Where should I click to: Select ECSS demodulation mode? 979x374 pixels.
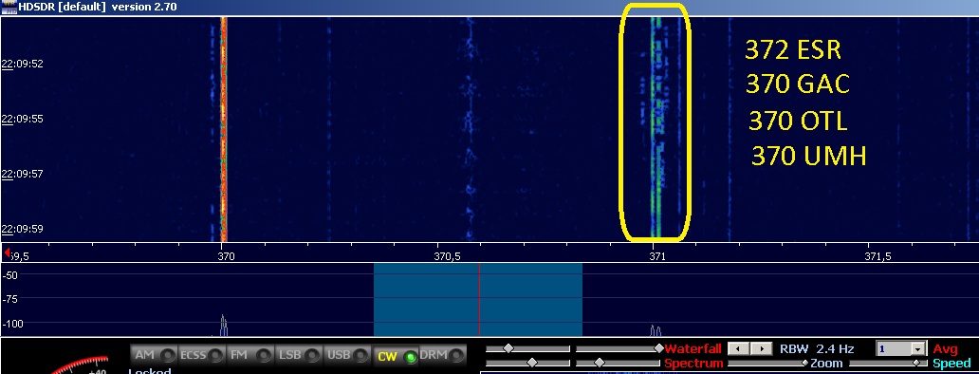202,355
